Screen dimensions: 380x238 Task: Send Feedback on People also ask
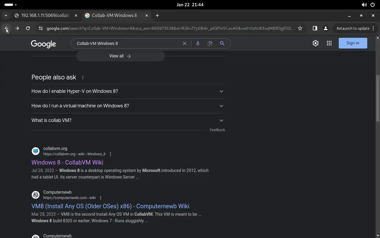(217, 130)
